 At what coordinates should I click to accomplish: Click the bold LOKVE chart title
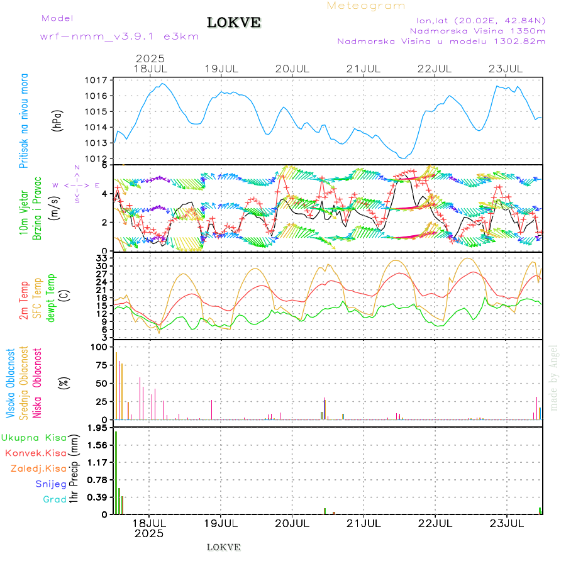click(234, 23)
